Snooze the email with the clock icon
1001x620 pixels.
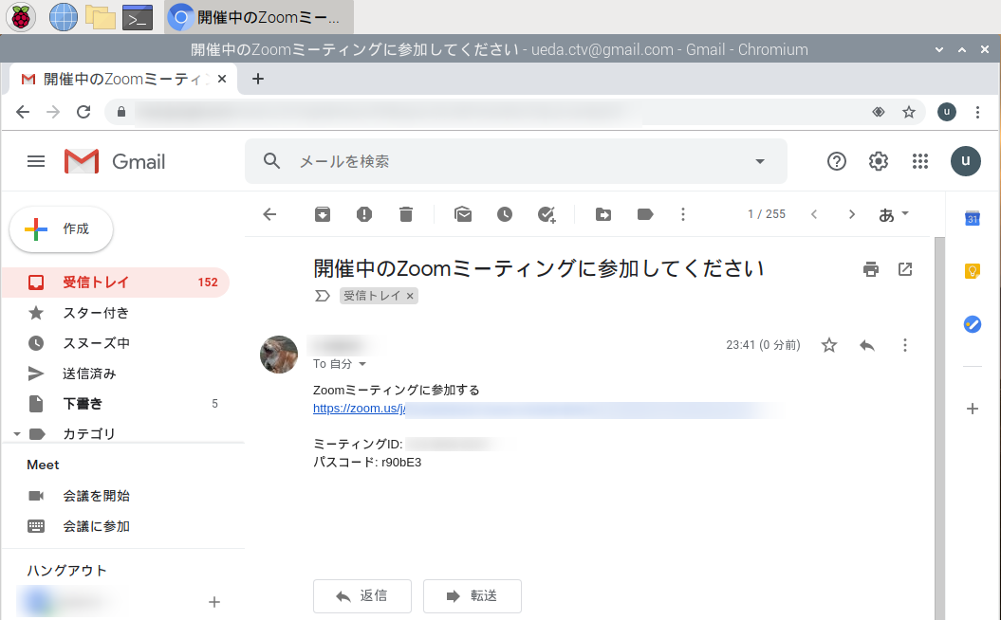[x=504, y=214]
